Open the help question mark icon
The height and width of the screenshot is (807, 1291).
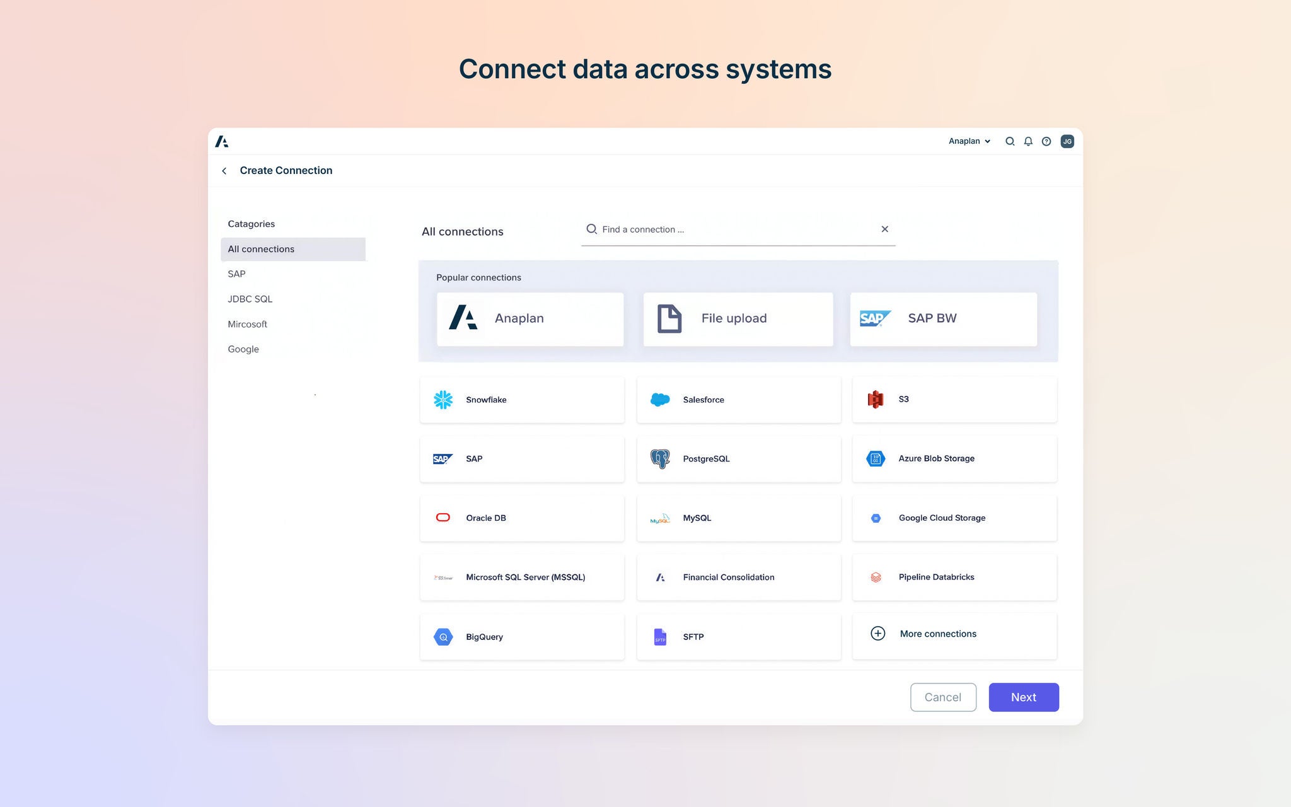(1046, 141)
